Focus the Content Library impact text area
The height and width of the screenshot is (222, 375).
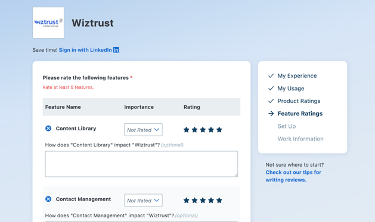click(x=141, y=164)
